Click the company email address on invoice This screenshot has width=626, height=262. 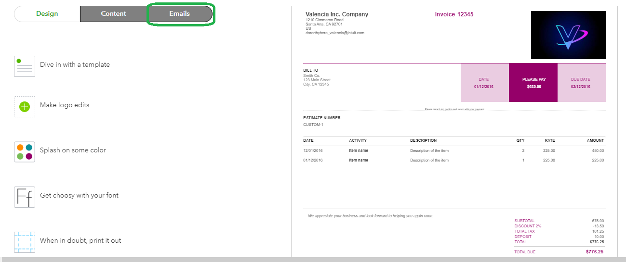coord(335,33)
